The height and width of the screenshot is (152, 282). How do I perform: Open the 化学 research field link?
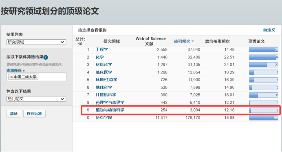point(99,57)
